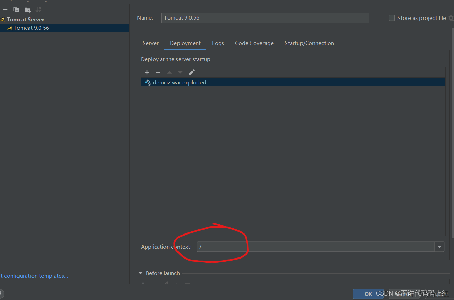
Task: Click the artifact icon beside demo2:war exploded
Action: click(x=148, y=82)
